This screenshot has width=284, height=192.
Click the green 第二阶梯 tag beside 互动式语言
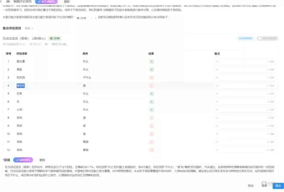pos(55,38)
